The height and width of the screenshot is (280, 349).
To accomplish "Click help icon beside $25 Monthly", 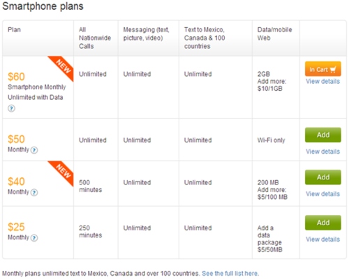I will pyautogui.click(x=34, y=238).
